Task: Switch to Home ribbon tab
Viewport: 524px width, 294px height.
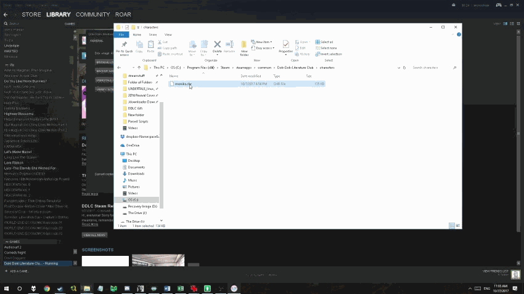Action: pyautogui.click(x=137, y=34)
